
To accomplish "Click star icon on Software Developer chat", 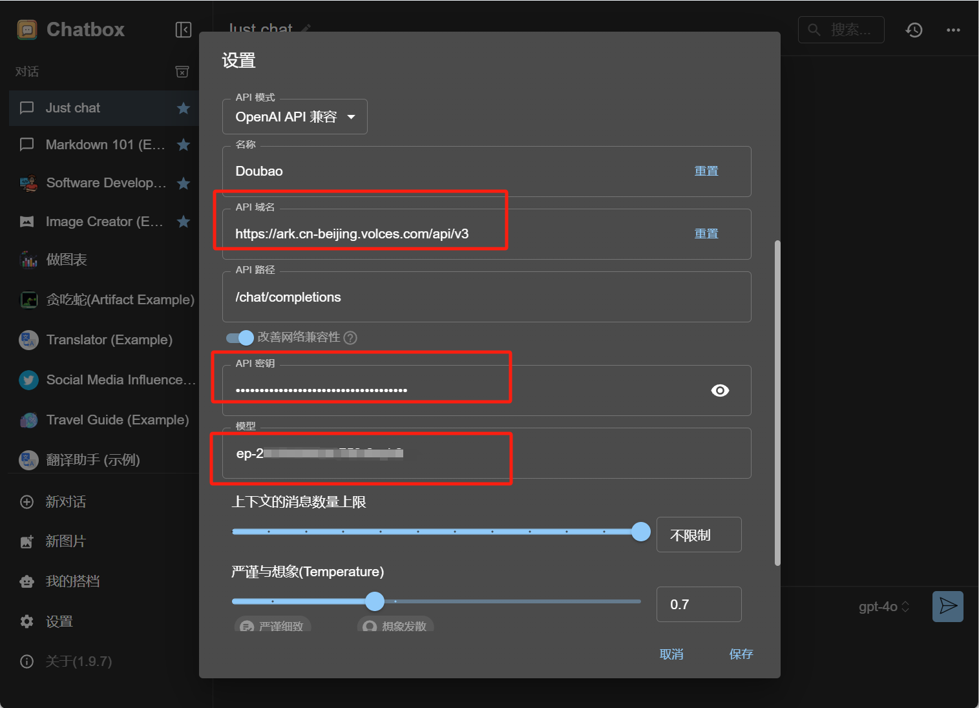I will coord(184,183).
